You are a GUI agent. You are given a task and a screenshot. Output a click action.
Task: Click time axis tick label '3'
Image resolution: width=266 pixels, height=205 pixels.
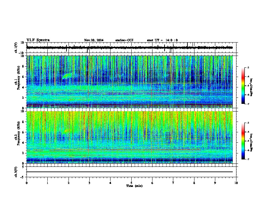click(89, 183)
